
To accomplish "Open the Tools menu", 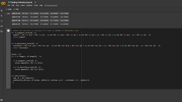I will coord(36,5).
